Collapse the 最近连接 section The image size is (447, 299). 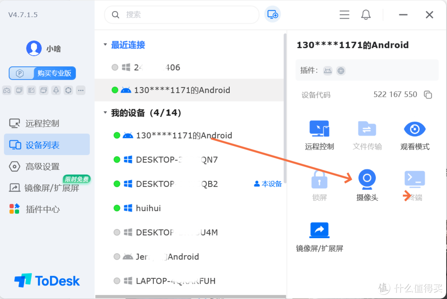[105, 45]
